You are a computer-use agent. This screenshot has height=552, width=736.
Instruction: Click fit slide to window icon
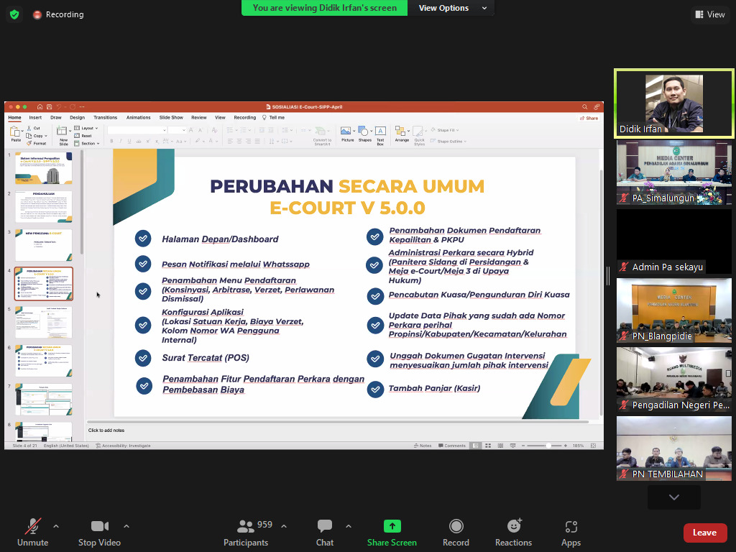593,446
